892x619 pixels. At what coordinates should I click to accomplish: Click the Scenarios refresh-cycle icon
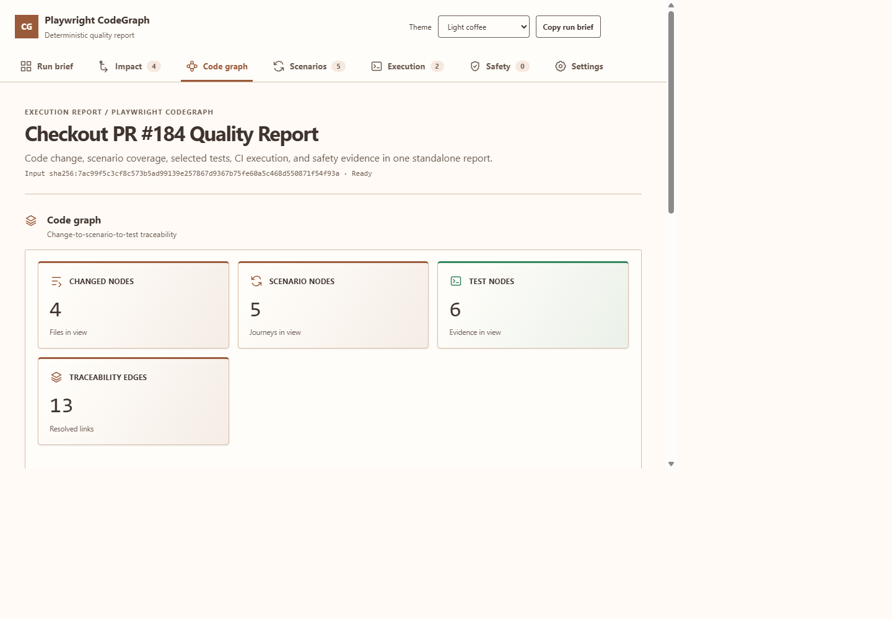[279, 66]
